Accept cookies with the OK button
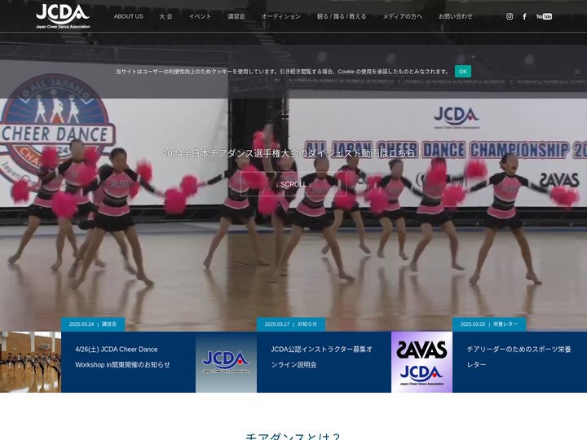587x440 pixels. (463, 72)
